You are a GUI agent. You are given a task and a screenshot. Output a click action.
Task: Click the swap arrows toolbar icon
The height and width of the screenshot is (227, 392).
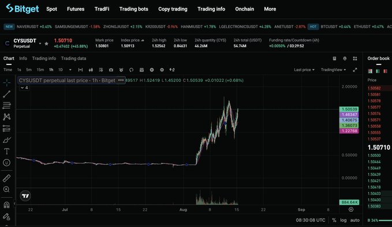point(172,70)
